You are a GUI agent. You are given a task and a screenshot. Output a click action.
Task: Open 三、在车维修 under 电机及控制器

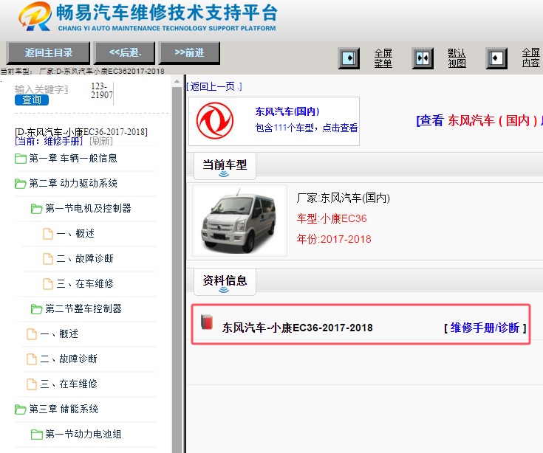[x=85, y=283]
